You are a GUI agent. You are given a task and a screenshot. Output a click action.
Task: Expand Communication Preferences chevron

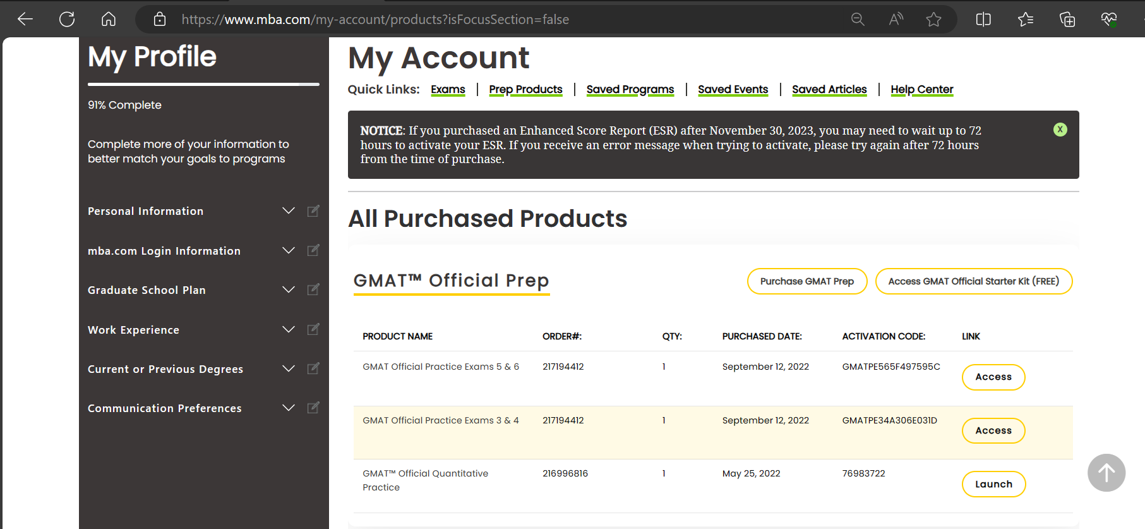(289, 408)
